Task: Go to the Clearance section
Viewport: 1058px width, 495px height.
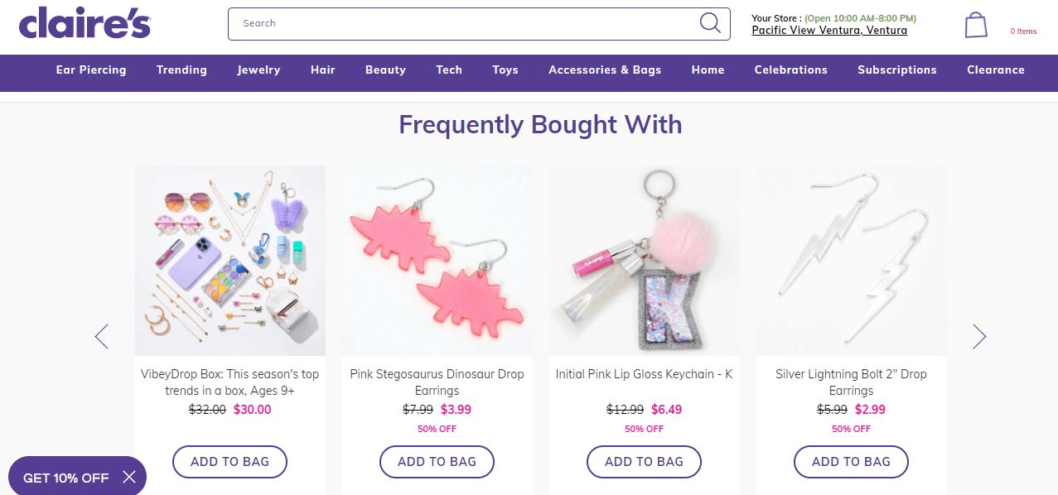Action: tap(995, 70)
